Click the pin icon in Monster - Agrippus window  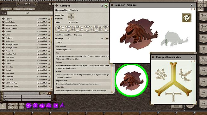(x=192, y=9)
